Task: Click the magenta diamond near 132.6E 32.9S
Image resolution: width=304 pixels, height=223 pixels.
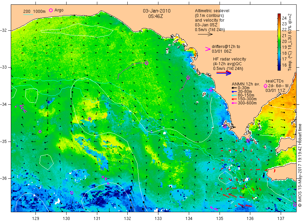Action: pyautogui.click(x=147, y=63)
